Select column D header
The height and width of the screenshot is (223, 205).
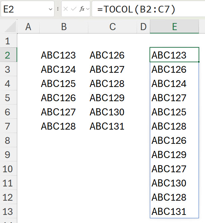(x=143, y=27)
